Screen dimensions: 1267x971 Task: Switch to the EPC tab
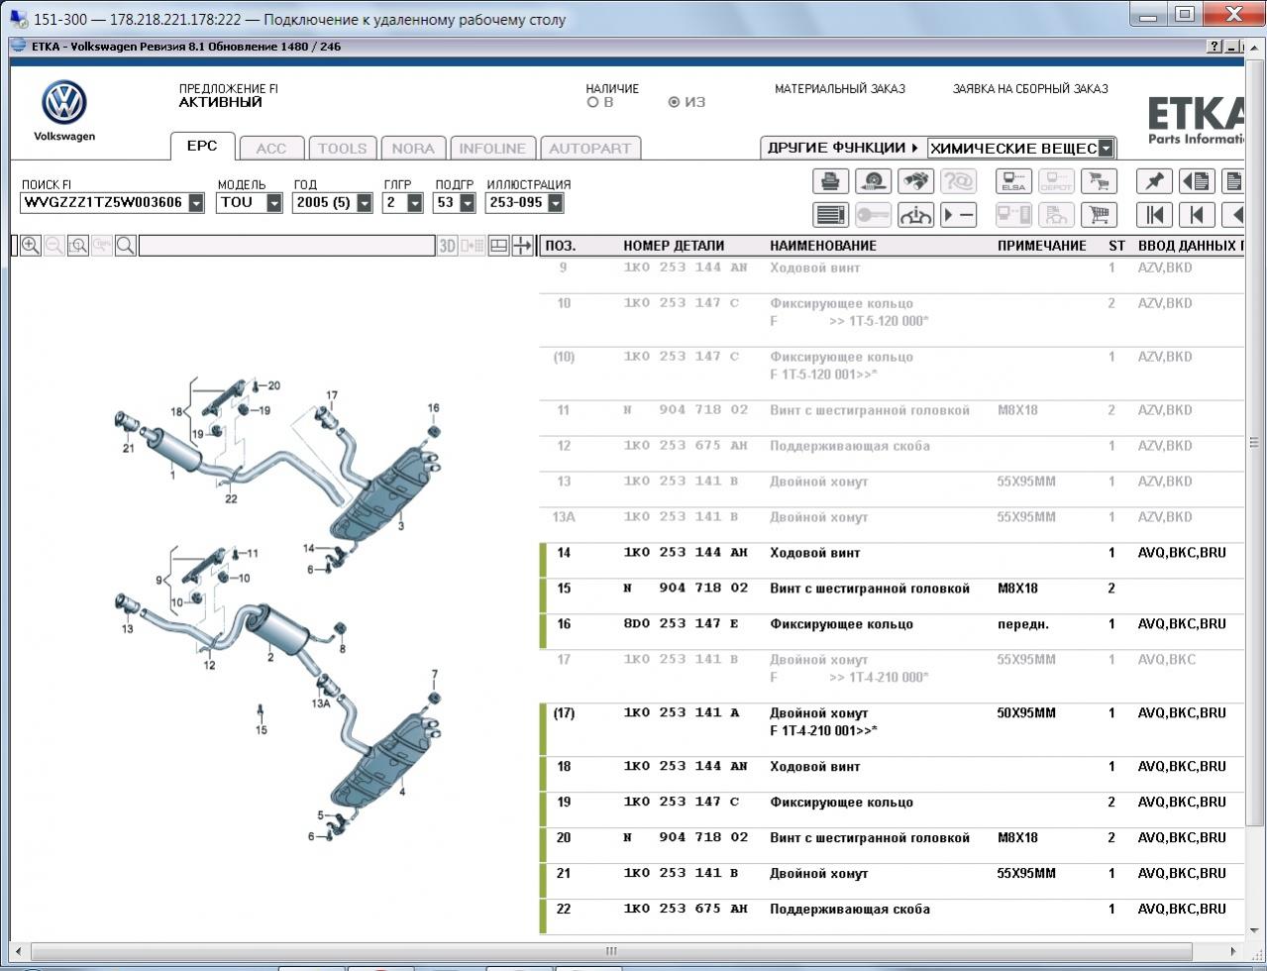(202, 146)
